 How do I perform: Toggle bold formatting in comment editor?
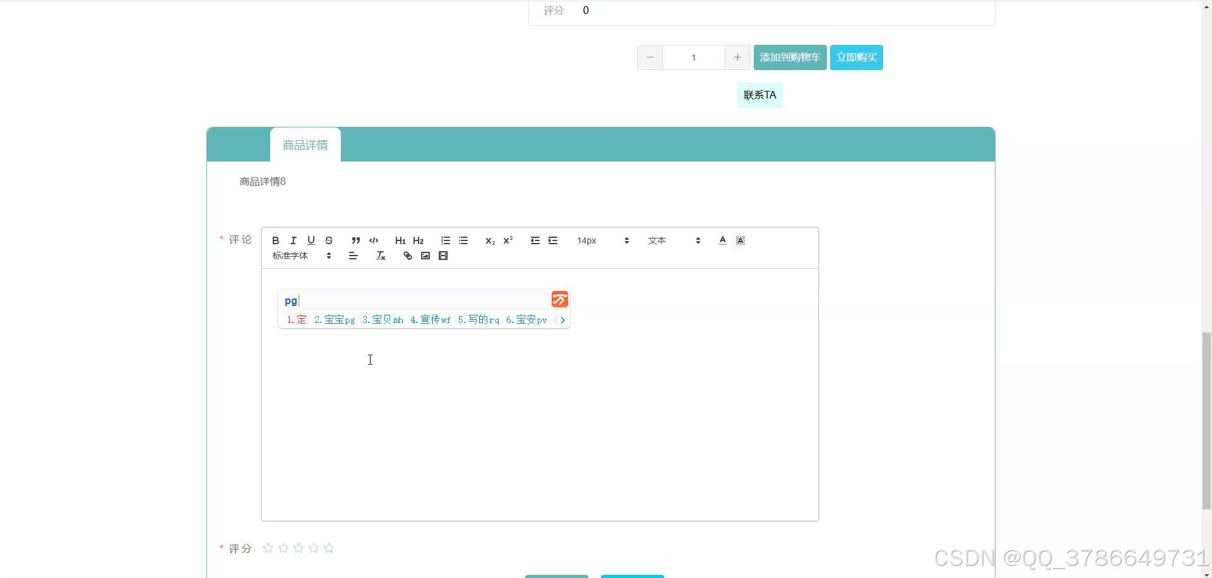point(275,240)
